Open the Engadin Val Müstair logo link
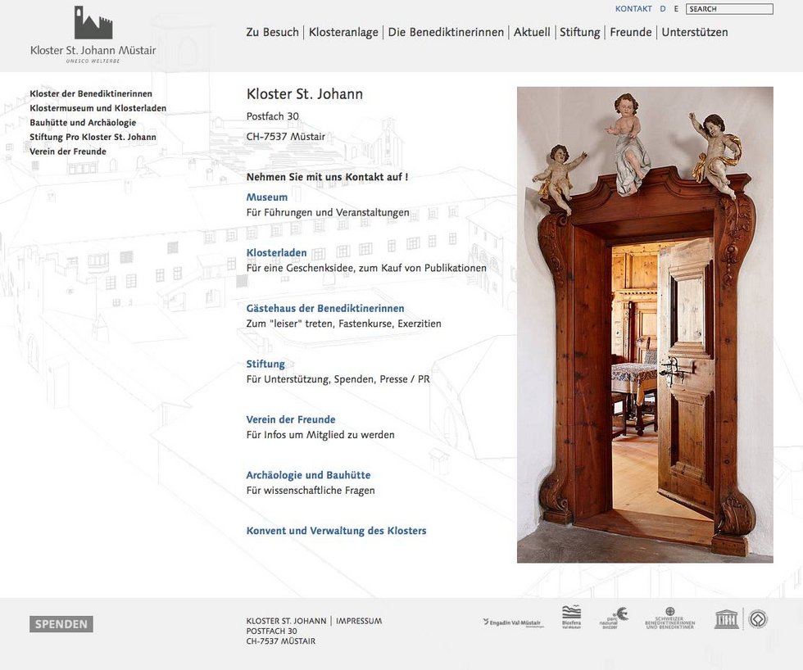This screenshot has width=803, height=670. [513, 622]
